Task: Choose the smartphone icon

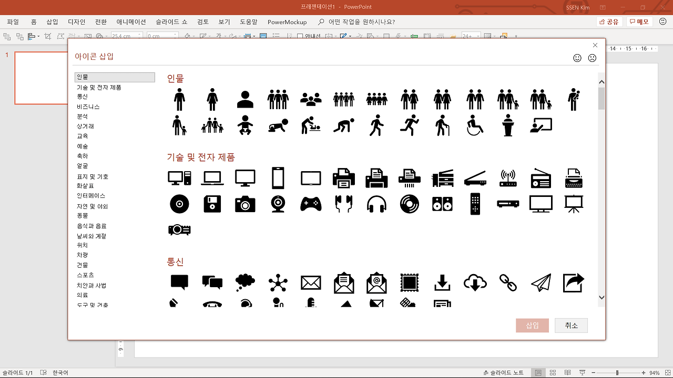Action: tap(278, 178)
